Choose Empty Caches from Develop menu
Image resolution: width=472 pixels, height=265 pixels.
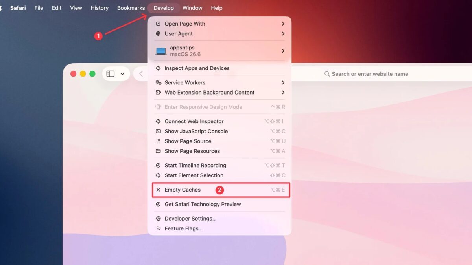click(221, 190)
